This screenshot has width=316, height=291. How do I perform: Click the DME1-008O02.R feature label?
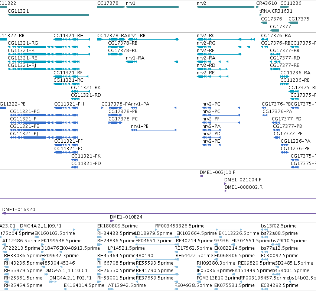[244, 187]
